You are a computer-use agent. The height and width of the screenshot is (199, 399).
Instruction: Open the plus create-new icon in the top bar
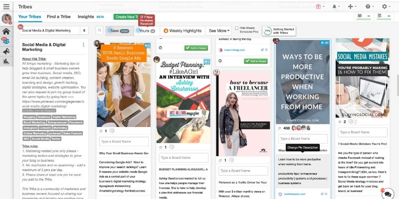click(351, 6)
